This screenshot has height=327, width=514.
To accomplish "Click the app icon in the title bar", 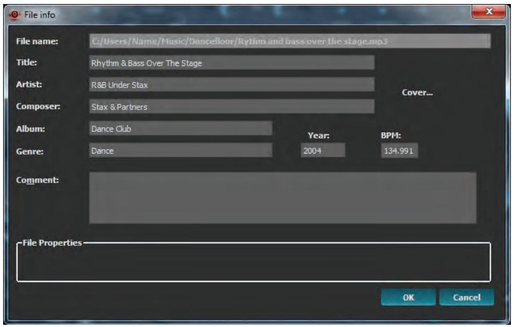I will coord(15,15).
